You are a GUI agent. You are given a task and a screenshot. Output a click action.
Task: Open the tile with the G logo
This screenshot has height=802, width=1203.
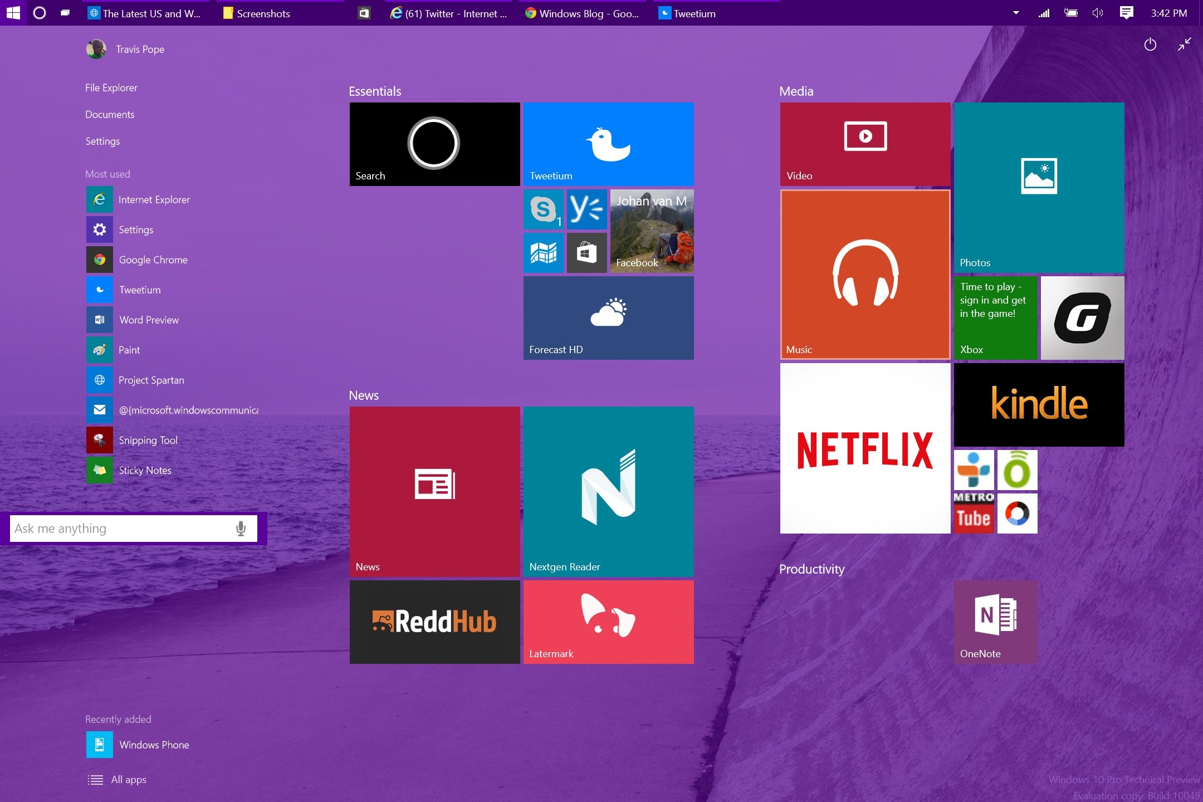click(x=1082, y=318)
